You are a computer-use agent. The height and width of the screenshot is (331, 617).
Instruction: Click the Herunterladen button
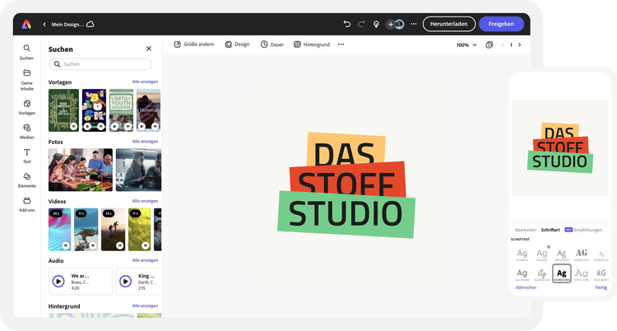(x=448, y=24)
